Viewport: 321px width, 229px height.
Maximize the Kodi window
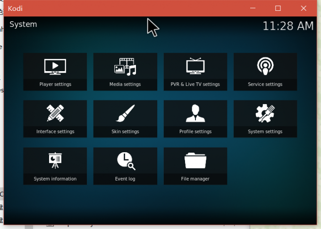pyautogui.click(x=278, y=8)
